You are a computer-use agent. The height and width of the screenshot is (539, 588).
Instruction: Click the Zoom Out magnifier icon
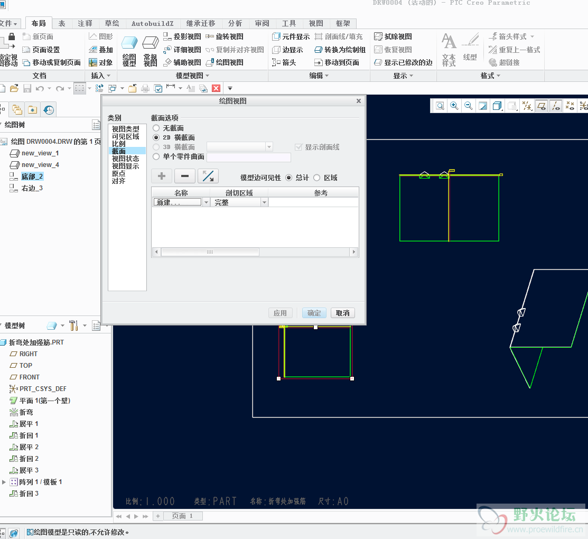[x=469, y=106]
